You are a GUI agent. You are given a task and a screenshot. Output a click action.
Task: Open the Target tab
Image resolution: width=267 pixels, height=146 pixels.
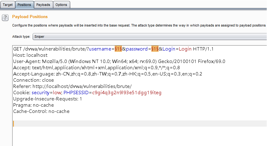(8, 5)
